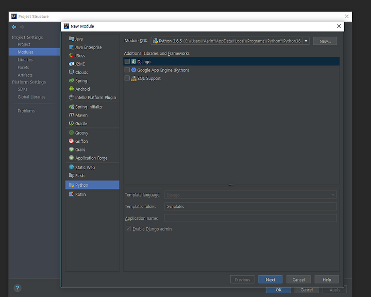Select the Gradle module icon

coord(71,123)
